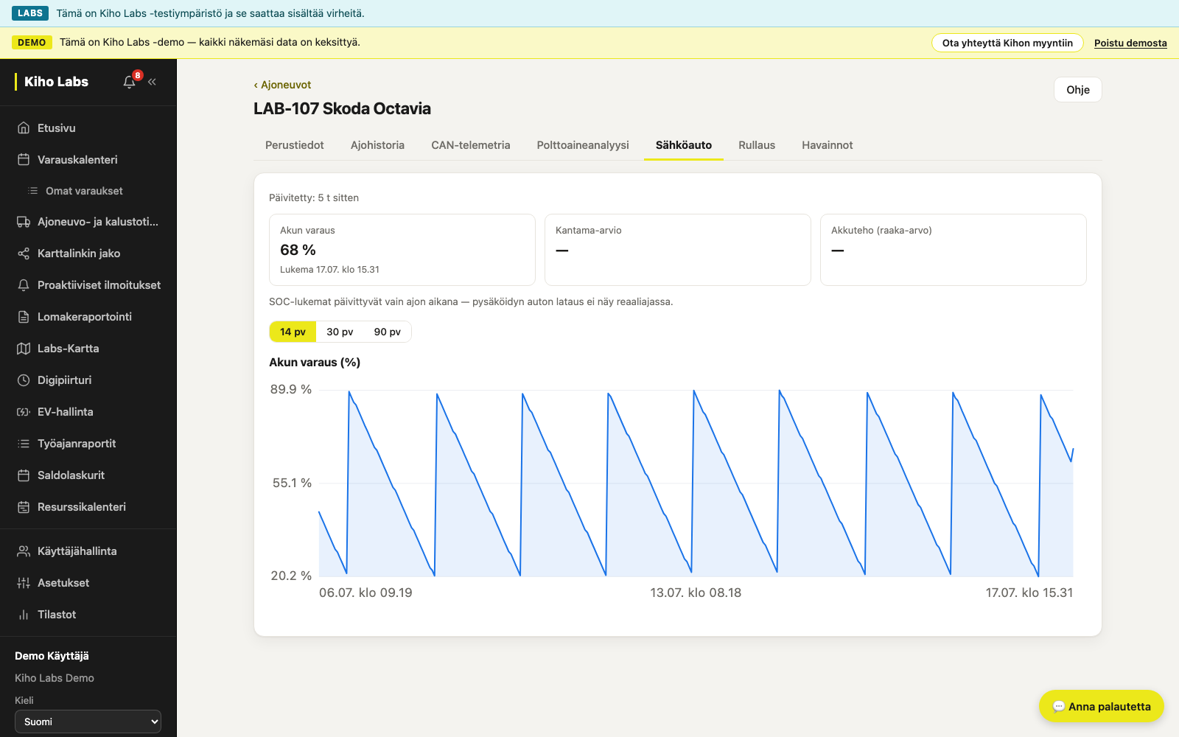
Task: Click the Kantama-arvio card
Action: (x=678, y=250)
